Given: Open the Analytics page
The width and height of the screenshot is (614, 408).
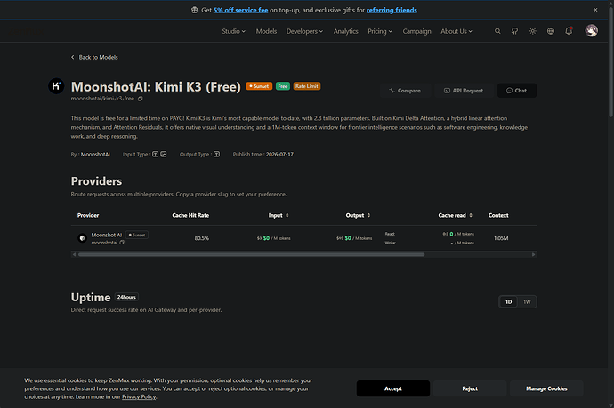Looking at the screenshot, I should tap(346, 31).
